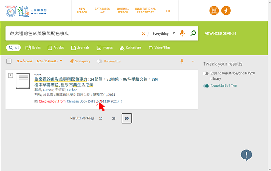Open the Everything search scope dropdown
Image resolution: width=271 pixels, height=171 pixels.
coord(164,33)
